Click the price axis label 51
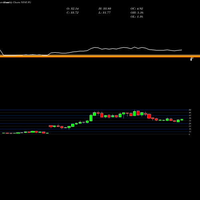This screenshot has width=200, height=200. click(190, 110)
